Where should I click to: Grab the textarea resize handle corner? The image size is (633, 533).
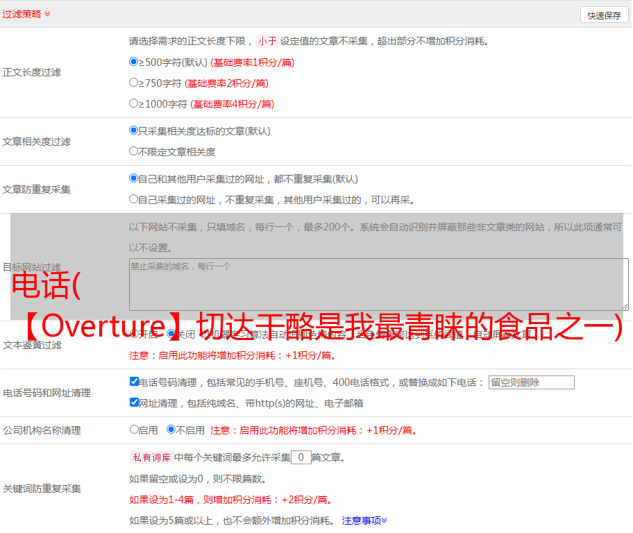pyautogui.click(x=625, y=307)
